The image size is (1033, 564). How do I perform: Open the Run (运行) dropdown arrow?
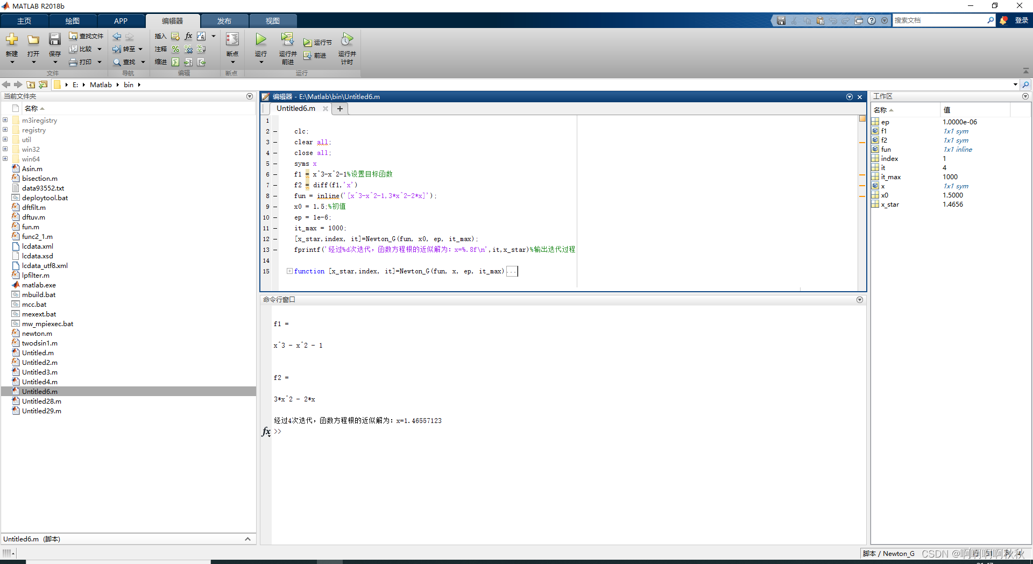[261, 62]
